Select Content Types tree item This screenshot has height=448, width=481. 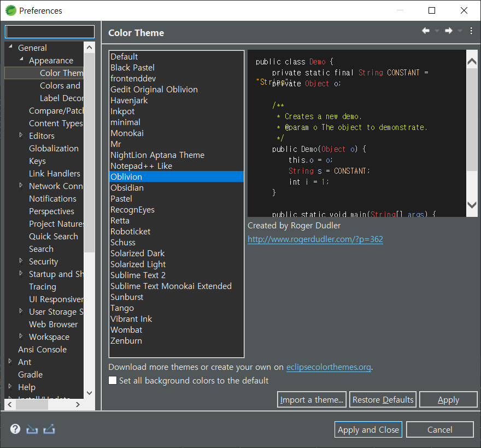(x=56, y=123)
